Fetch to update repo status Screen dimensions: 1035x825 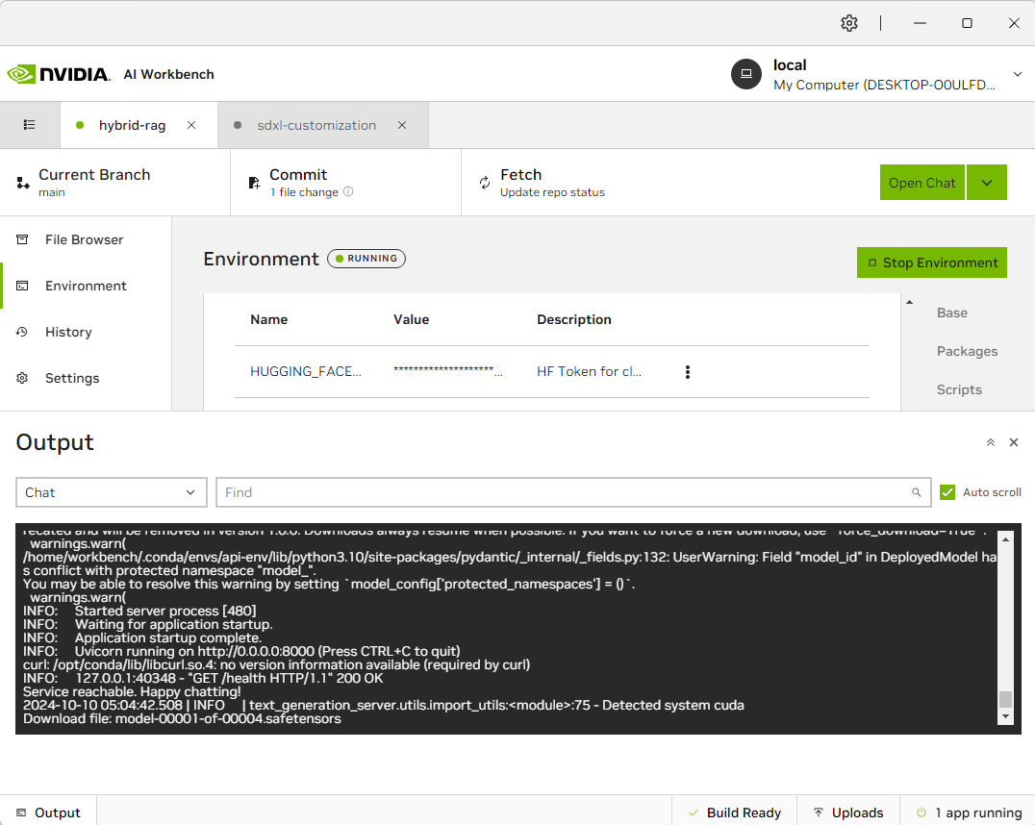coord(520,182)
